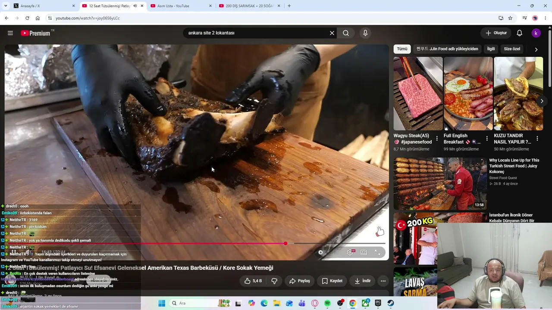
Task: Open the Chrome profile avatar
Action: coord(535,18)
